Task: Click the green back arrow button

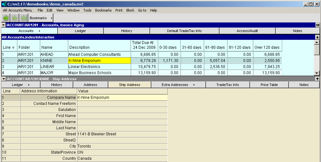Action: [6, 18]
